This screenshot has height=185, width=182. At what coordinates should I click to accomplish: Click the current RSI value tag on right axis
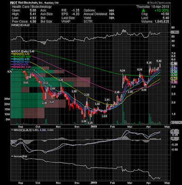[x=175, y=32]
